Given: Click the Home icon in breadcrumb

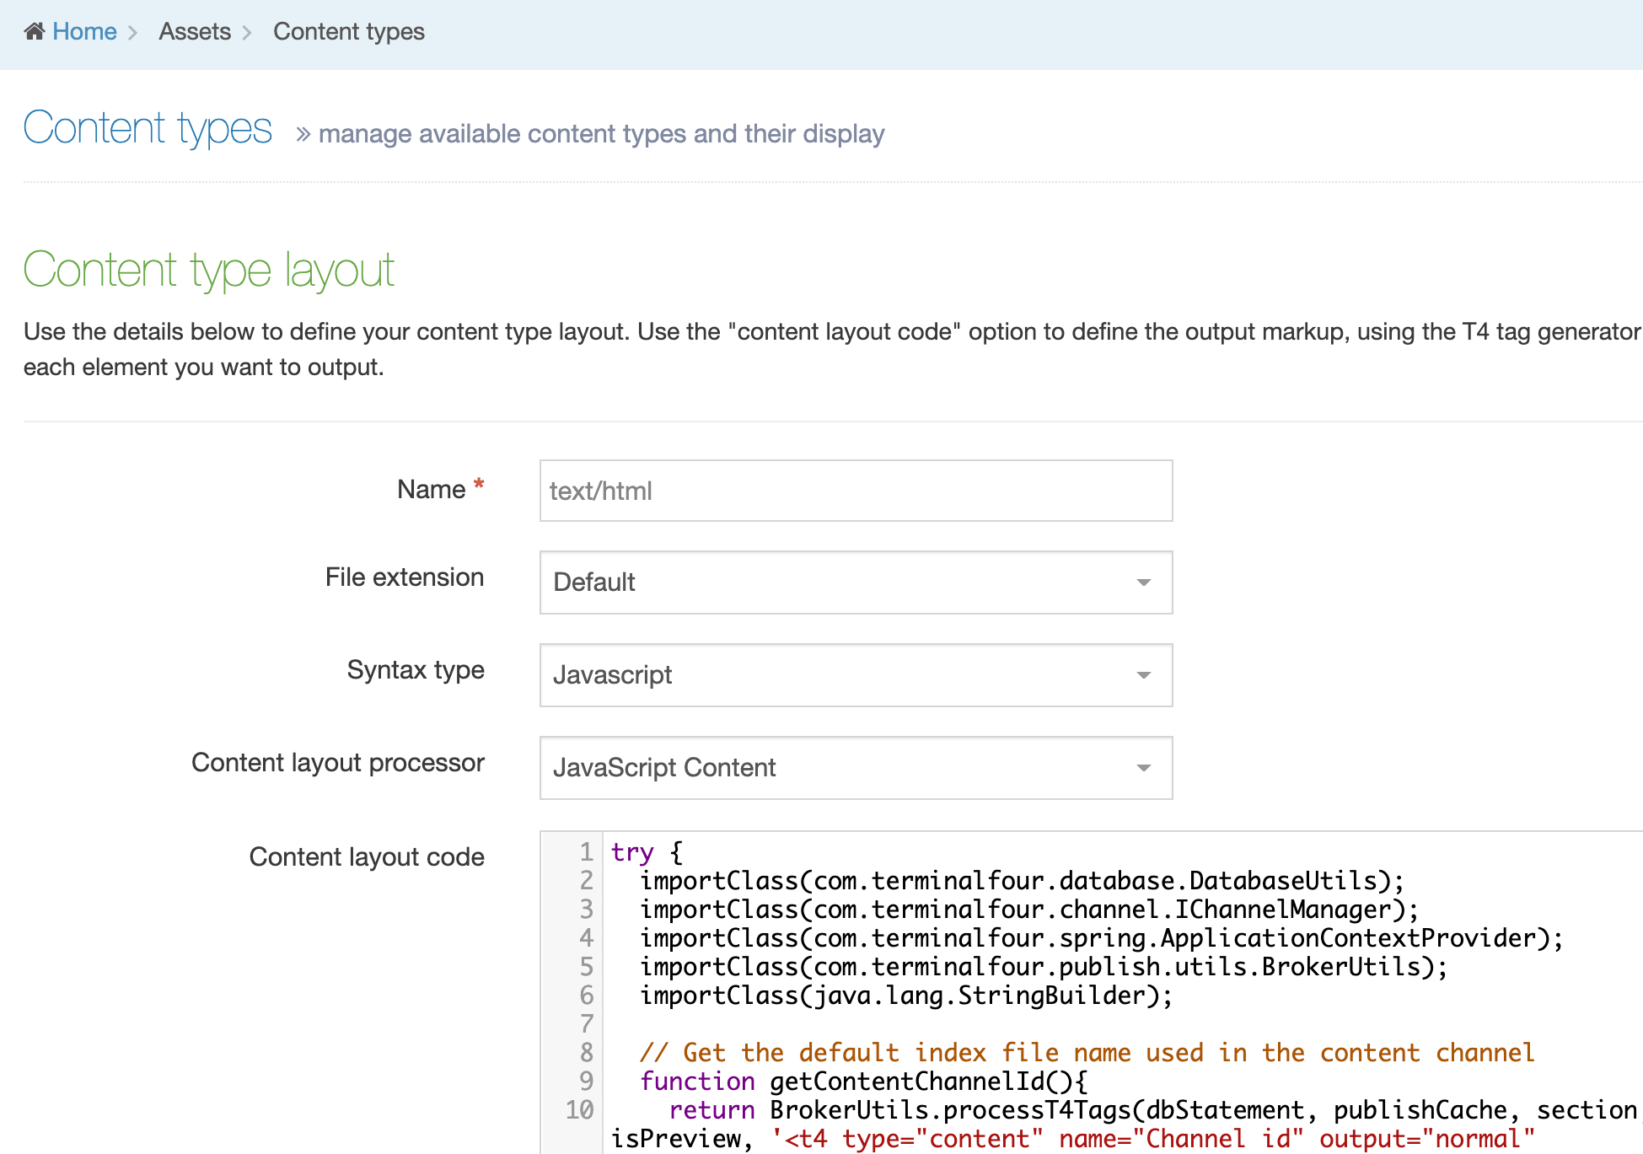Looking at the screenshot, I should [x=34, y=32].
